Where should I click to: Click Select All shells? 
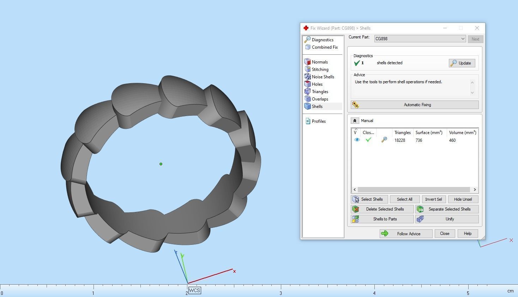point(405,199)
